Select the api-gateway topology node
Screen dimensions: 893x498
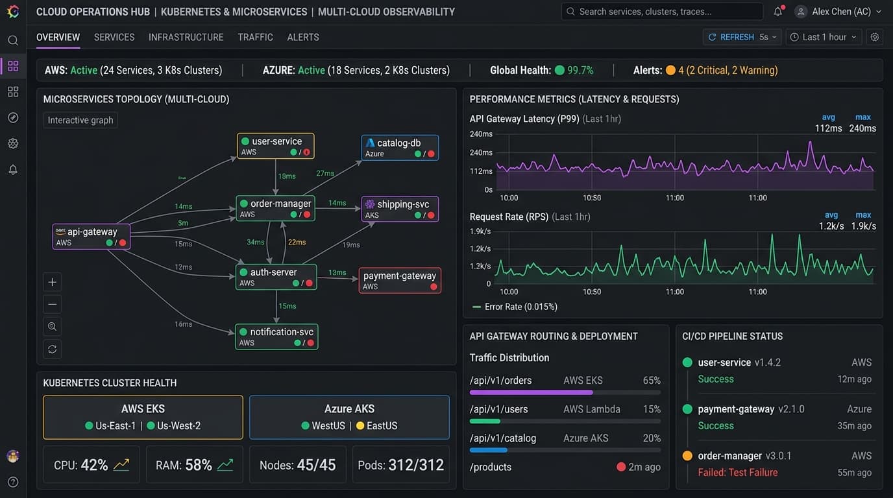tap(92, 237)
